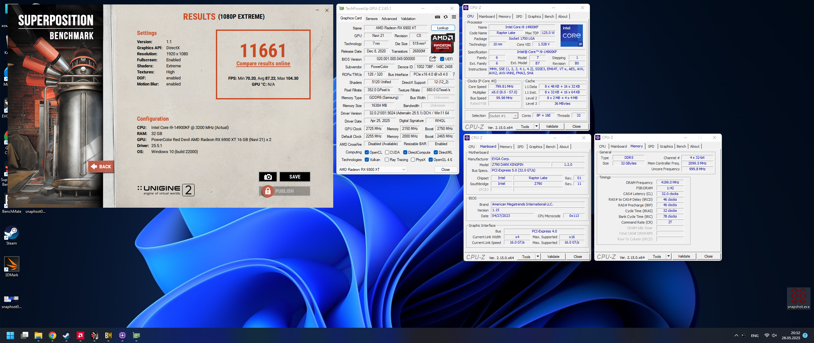
Task: Switch to the Advanced tab in GPU-Z
Action: (x=389, y=19)
